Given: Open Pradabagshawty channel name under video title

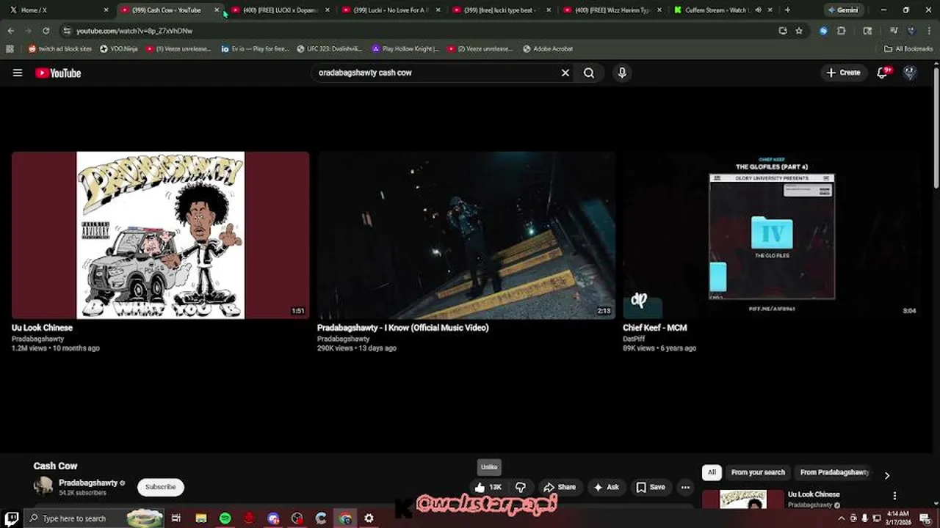Looking at the screenshot, I should pos(88,483).
